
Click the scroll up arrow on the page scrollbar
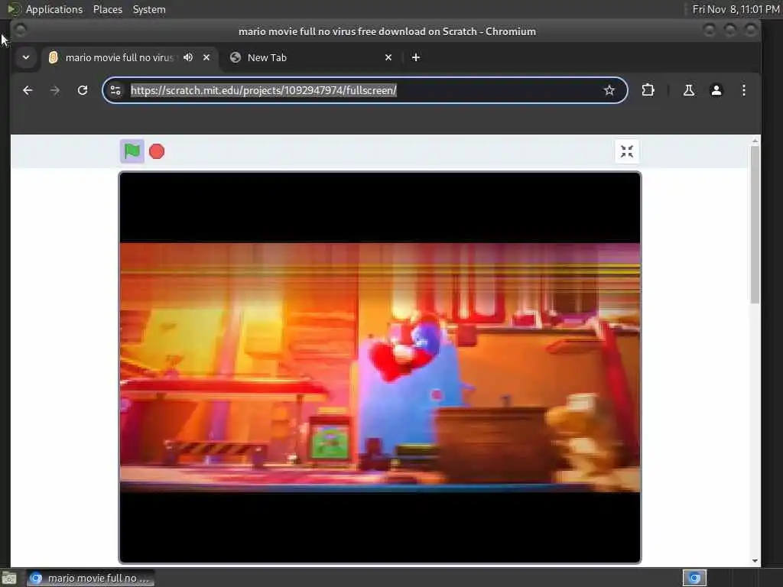[755, 141]
